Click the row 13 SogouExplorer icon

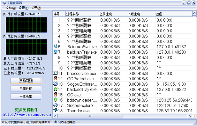[56, 84]
